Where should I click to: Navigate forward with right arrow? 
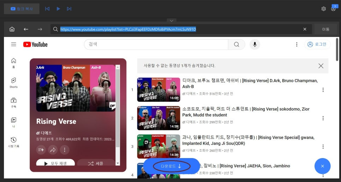click(x=40, y=29)
